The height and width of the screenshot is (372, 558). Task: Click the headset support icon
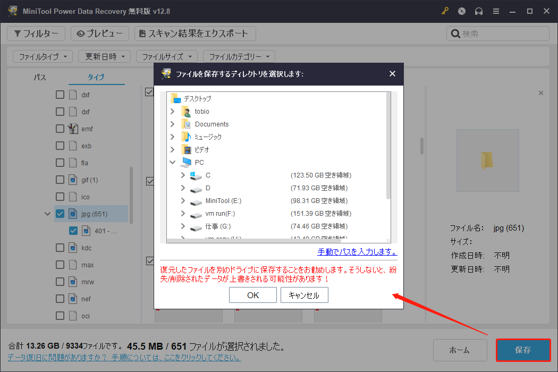coord(479,11)
